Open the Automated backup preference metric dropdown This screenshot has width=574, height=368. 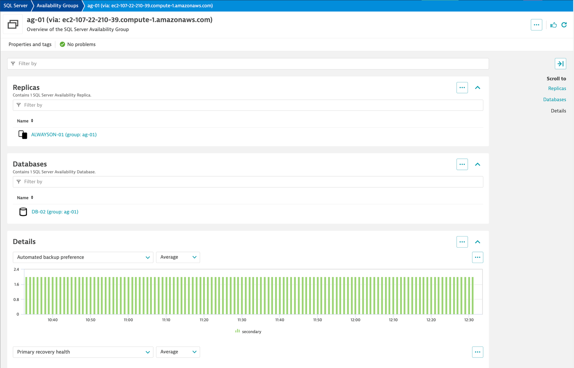[x=83, y=257]
